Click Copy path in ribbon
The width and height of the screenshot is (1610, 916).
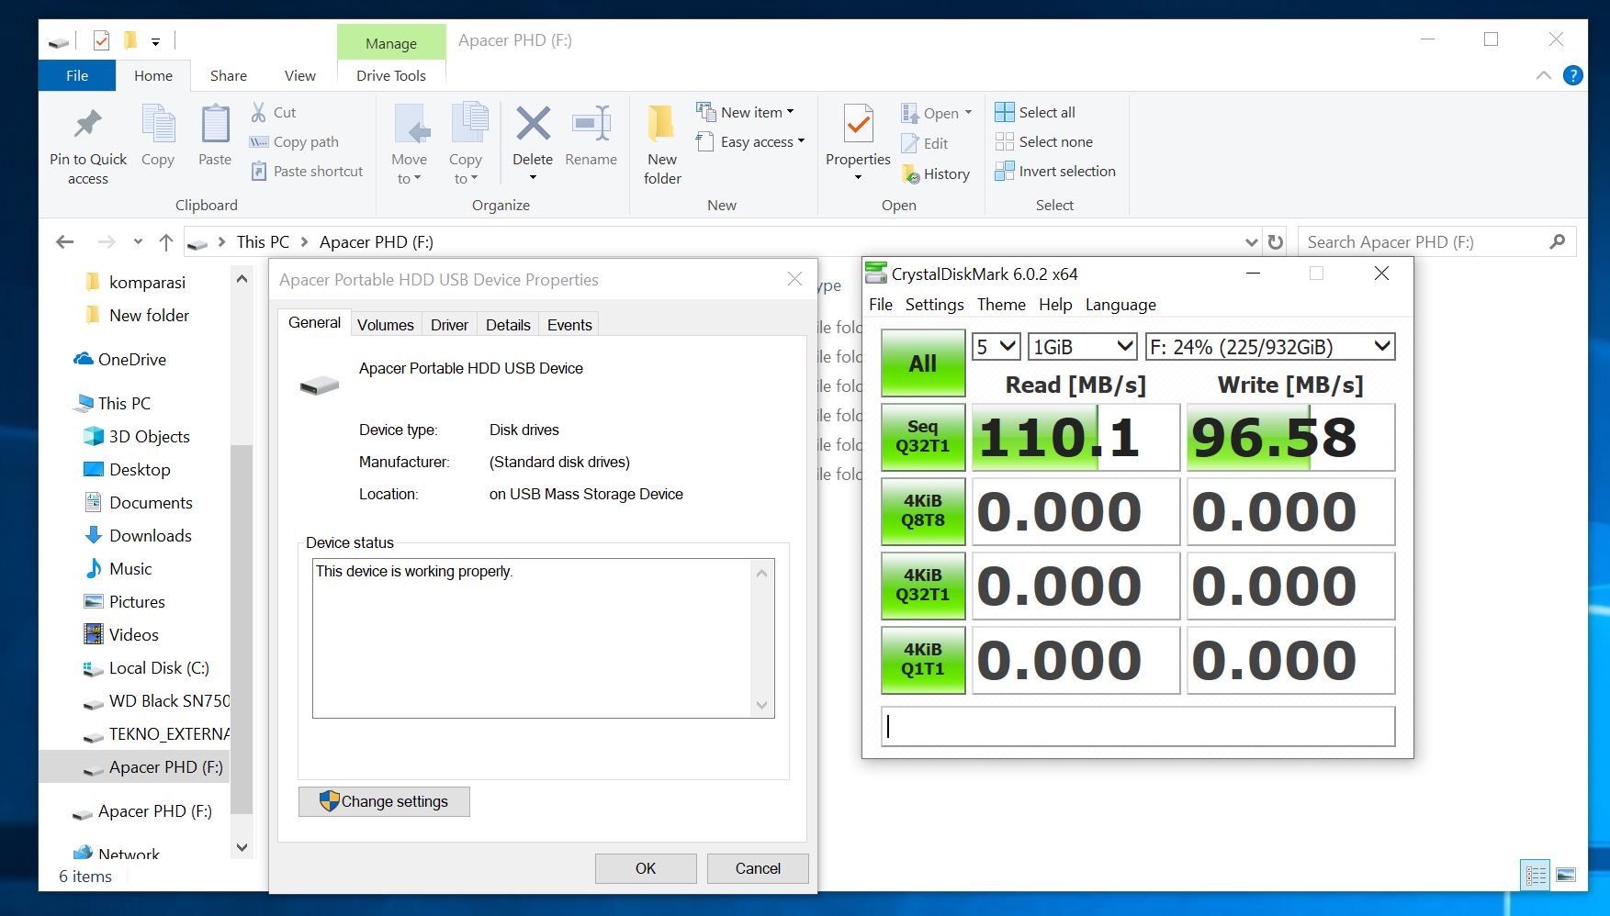click(x=294, y=142)
